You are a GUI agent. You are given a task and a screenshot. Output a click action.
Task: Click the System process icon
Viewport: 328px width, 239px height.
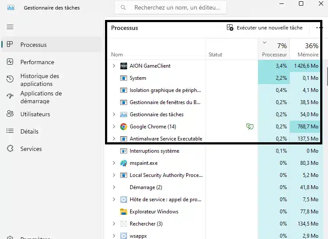124,78
